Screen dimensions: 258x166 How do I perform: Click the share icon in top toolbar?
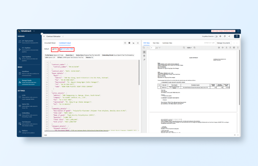tap(229, 36)
